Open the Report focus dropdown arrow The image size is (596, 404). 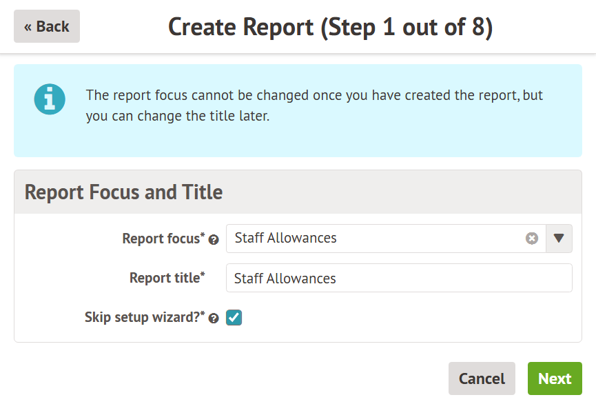pos(559,239)
